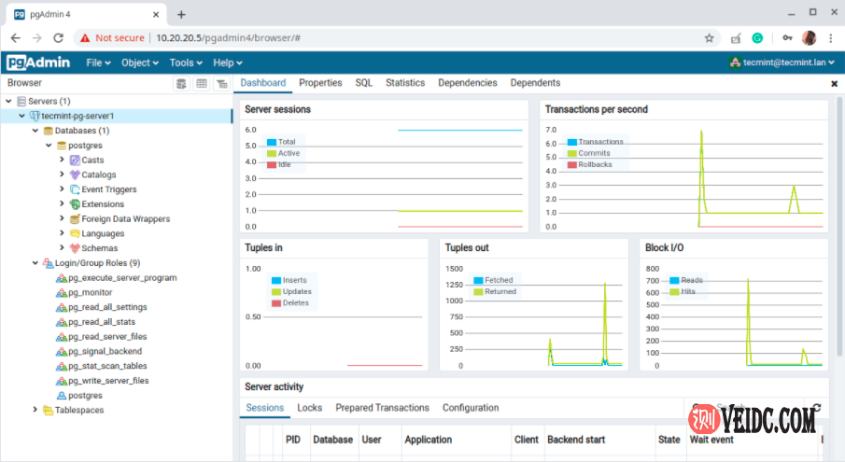Switch to the Statistics tab

click(x=404, y=83)
